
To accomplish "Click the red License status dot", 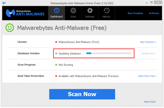I will coord(56,42).
